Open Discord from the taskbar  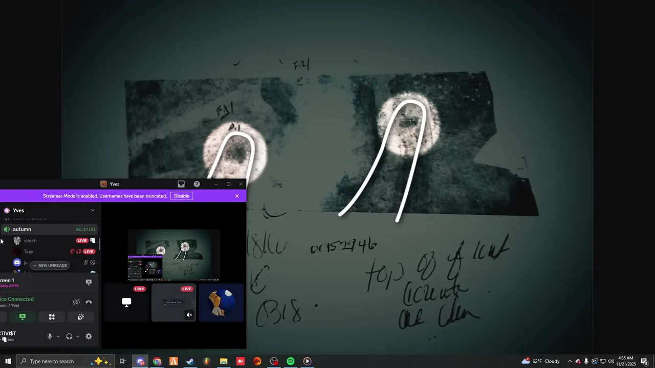tap(141, 361)
